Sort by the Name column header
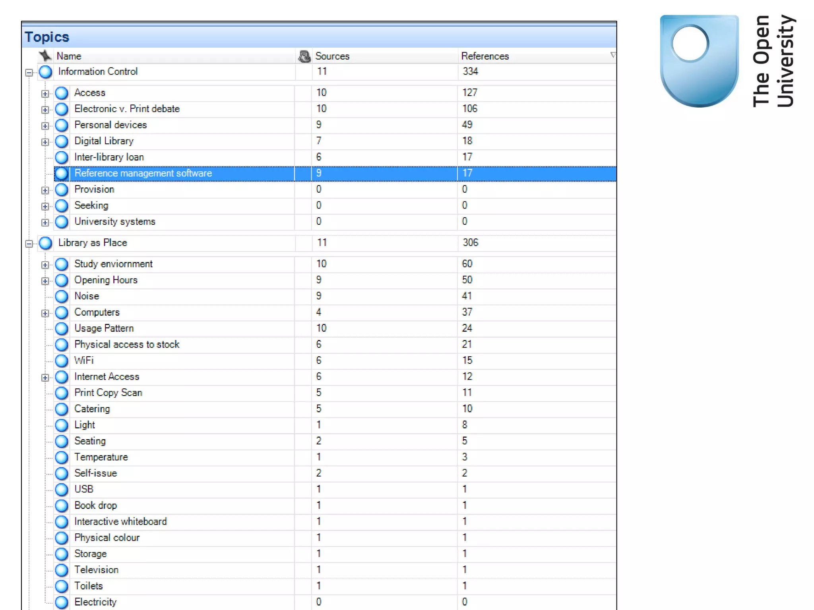 tap(69, 56)
